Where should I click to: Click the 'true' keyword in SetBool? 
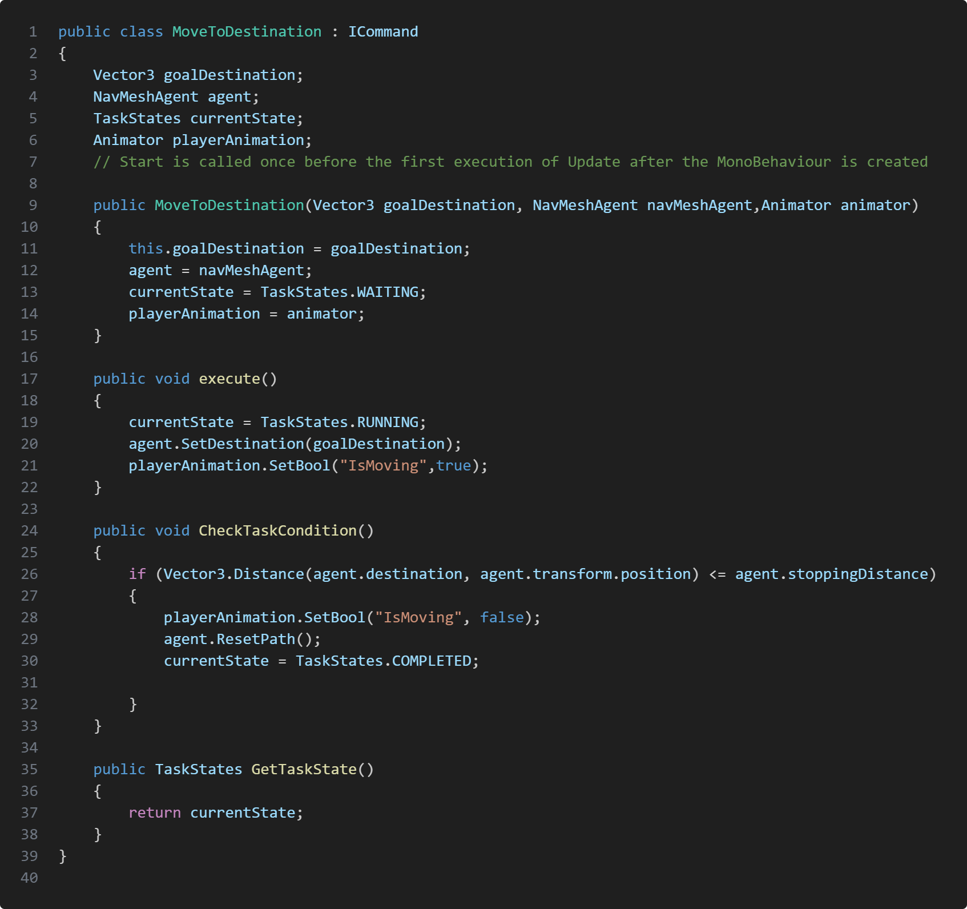(454, 466)
